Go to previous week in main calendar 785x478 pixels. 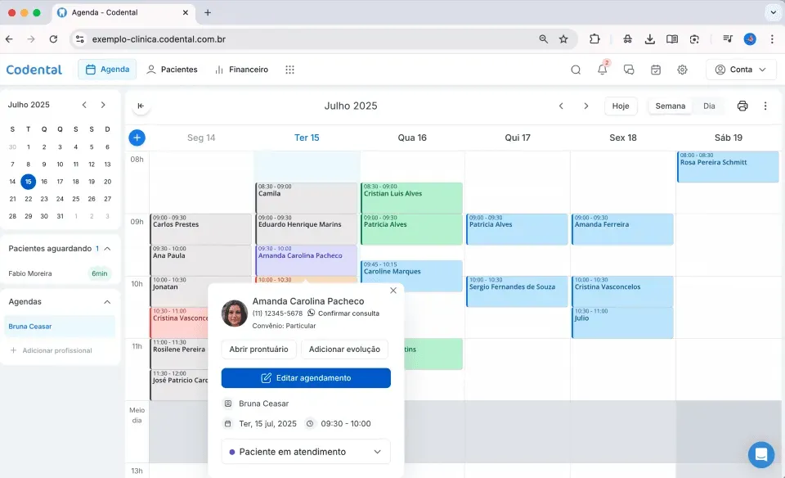[561, 106]
